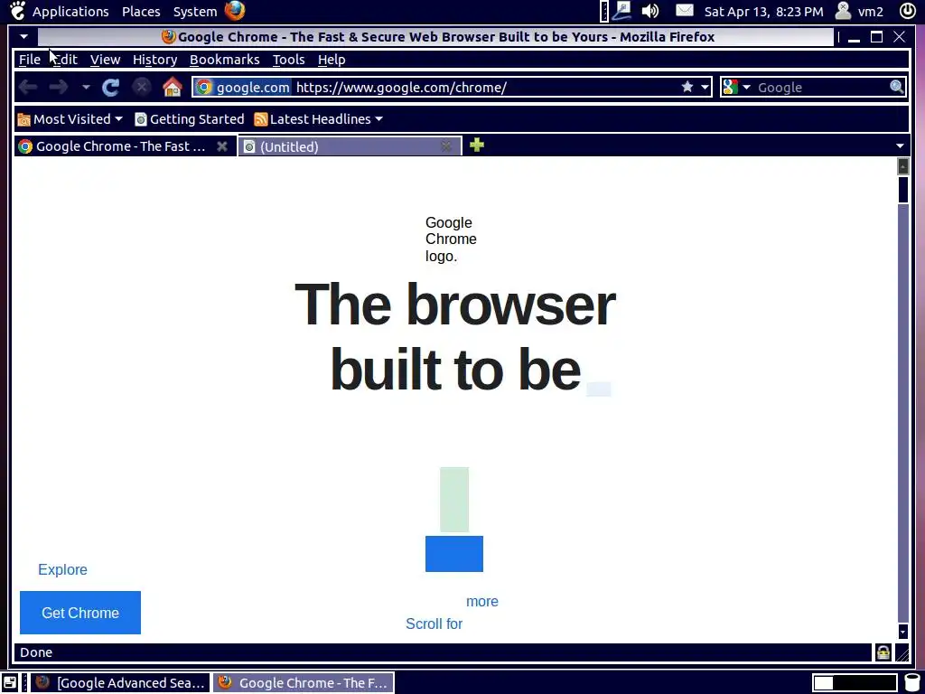Open the window menu arrow in title bar

point(23,36)
